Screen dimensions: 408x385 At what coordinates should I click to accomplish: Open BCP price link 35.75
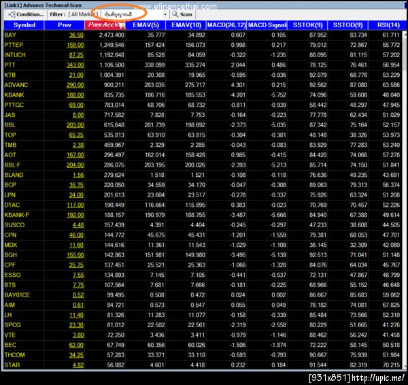[76, 185]
